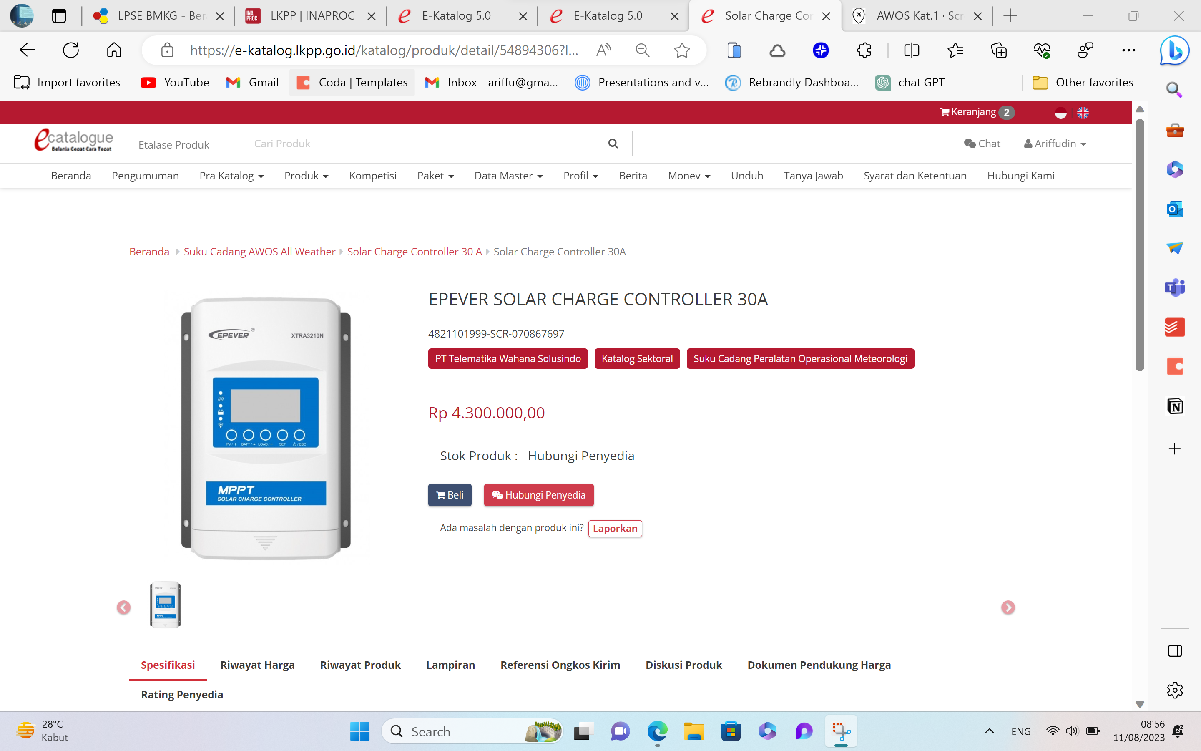Select the product image thumbnail

[x=165, y=605]
